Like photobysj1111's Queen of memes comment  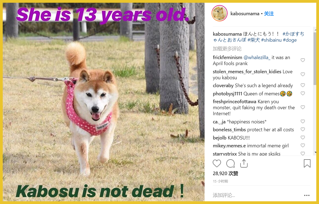click(303, 93)
